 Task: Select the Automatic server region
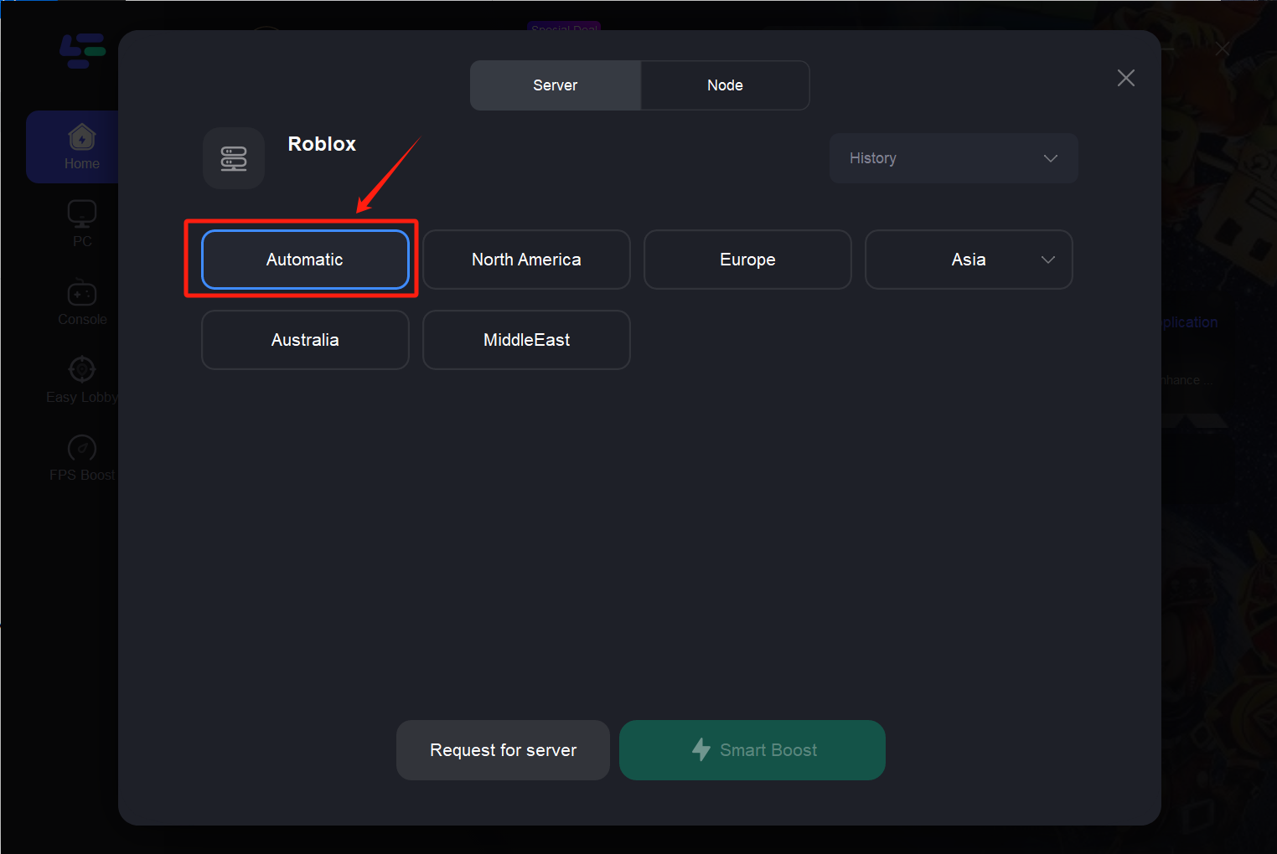[x=304, y=260]
